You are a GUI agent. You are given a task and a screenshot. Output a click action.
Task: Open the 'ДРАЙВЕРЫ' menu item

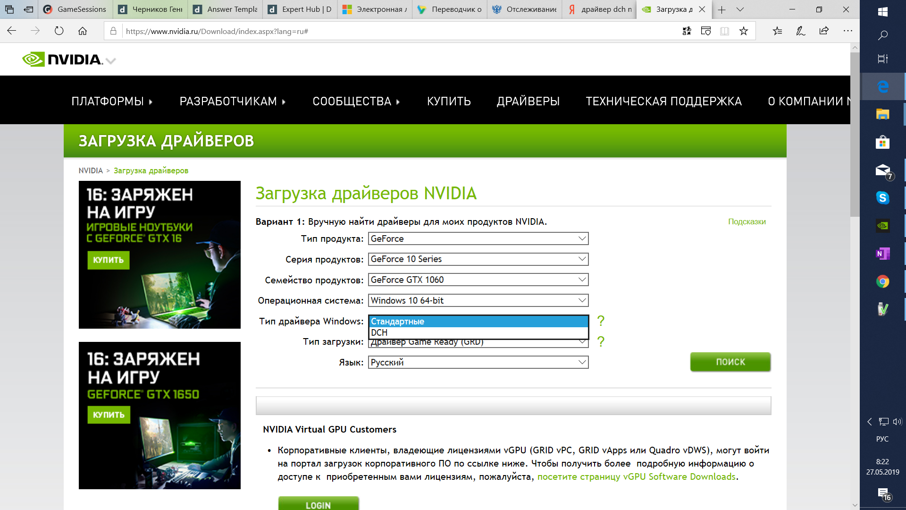point(528,101)
